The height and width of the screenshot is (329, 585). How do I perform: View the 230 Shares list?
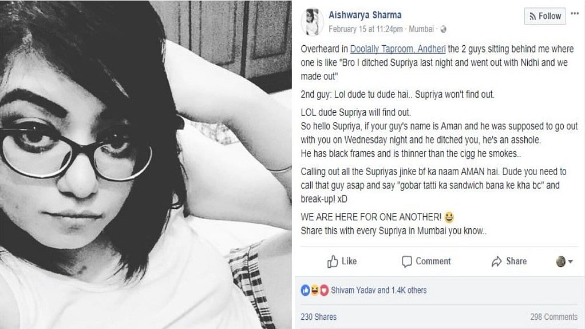pyautogui.click(x=318, y=316)
